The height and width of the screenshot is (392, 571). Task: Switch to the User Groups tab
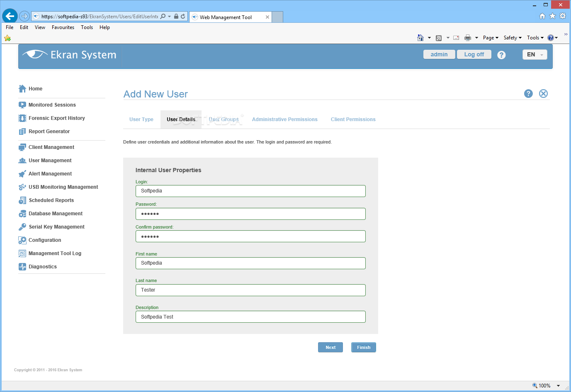pyautogui.click(x=224, y=119)
